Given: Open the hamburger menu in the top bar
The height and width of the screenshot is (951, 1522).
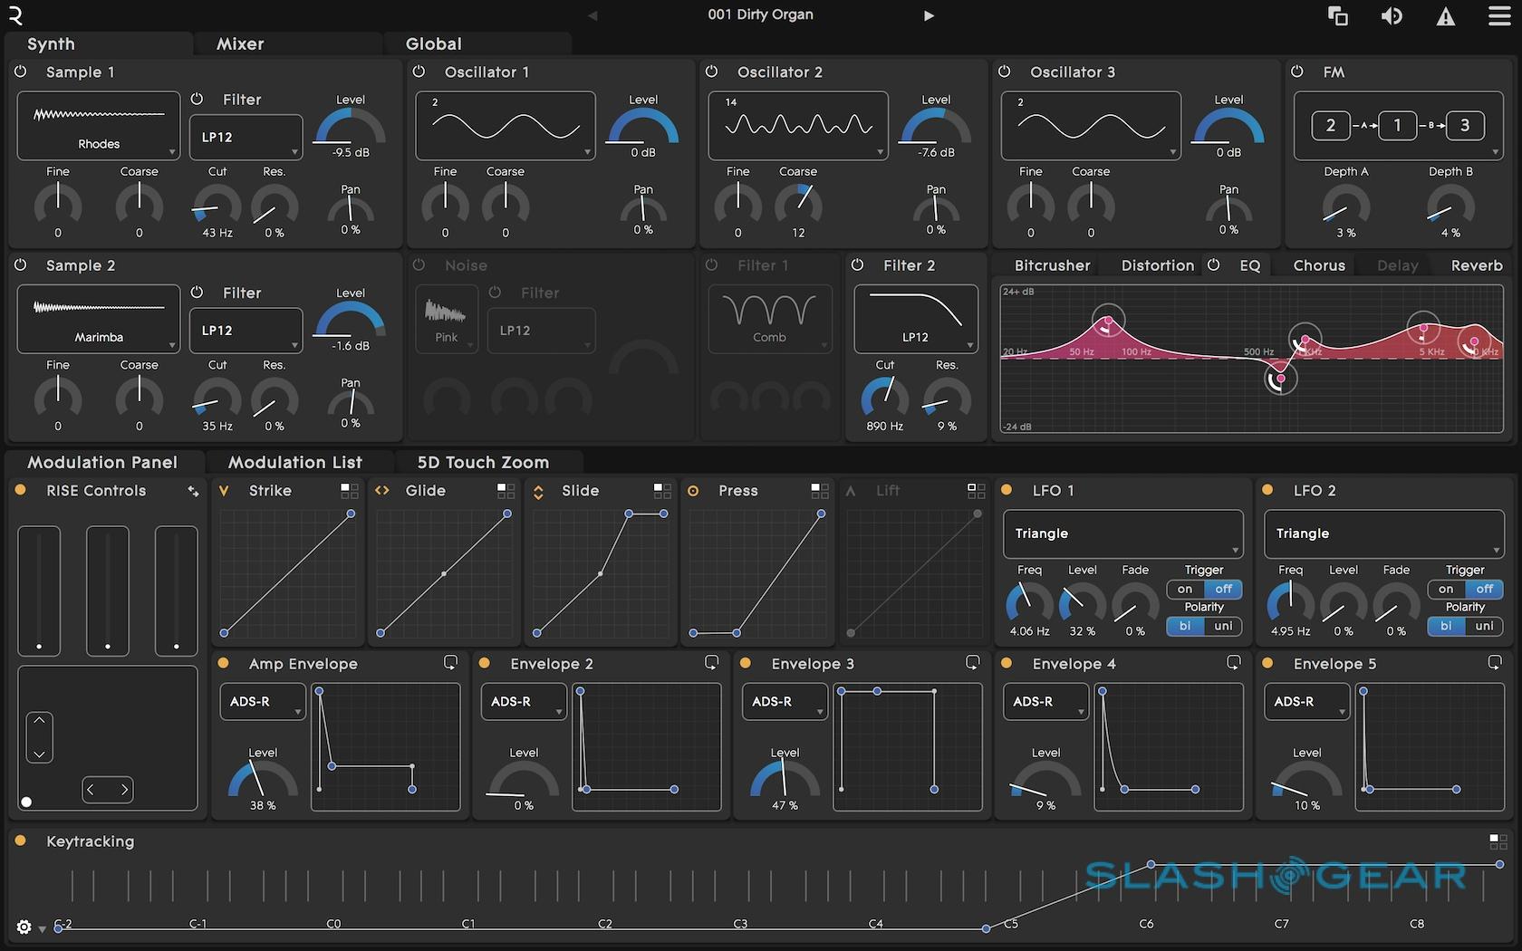Looking at the screenshot, I should (1499, 16).
